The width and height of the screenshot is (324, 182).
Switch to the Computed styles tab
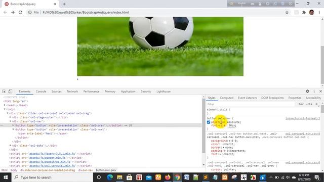226,98
